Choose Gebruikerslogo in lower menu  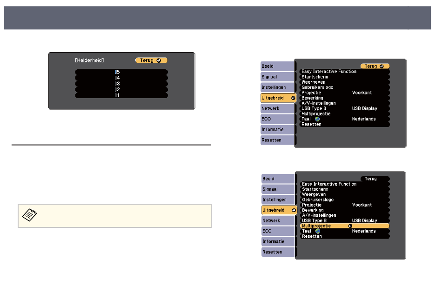345,200
